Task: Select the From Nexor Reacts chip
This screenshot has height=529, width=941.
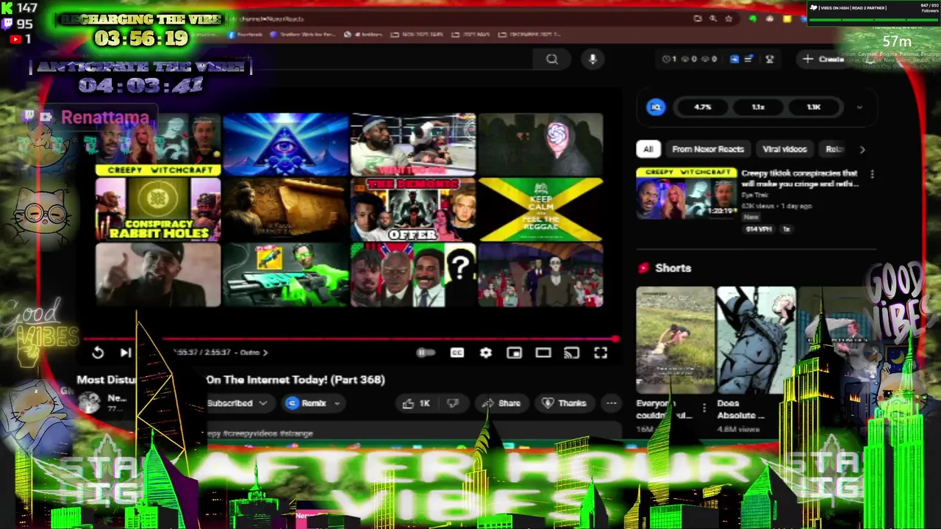Action: [x=708, y=149]
